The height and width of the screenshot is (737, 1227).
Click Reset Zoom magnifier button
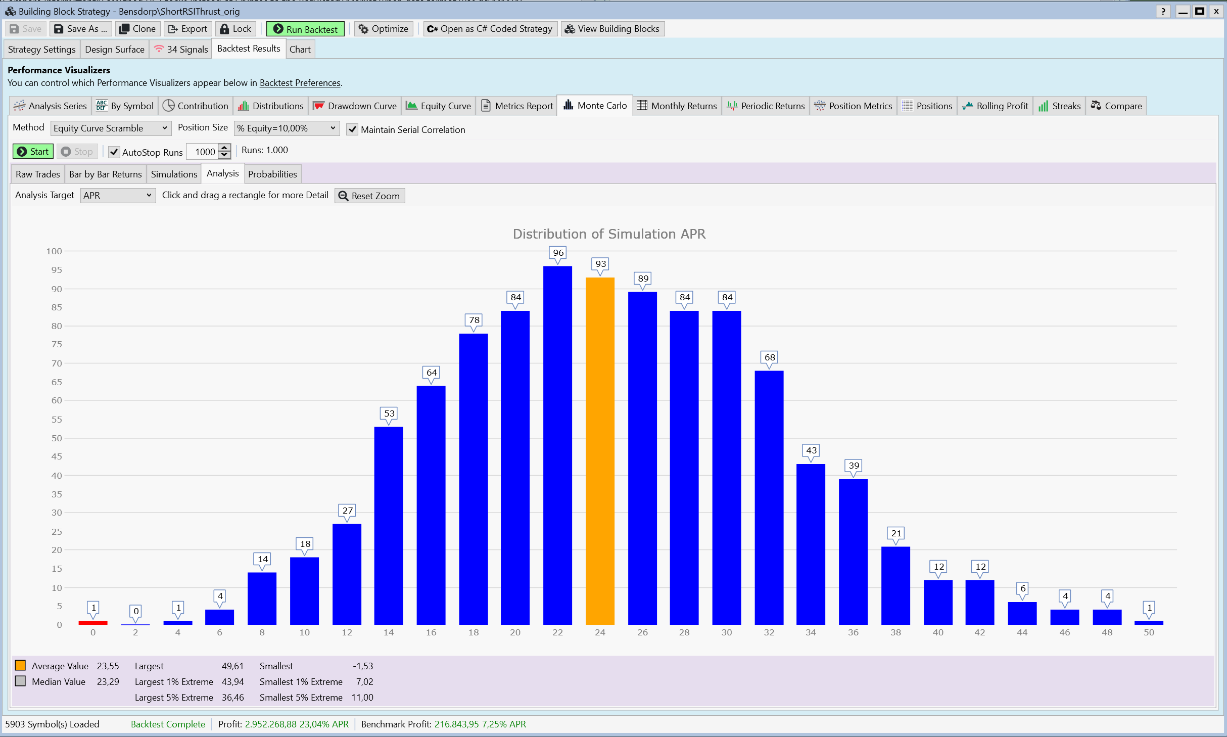[x=369, y=196]
